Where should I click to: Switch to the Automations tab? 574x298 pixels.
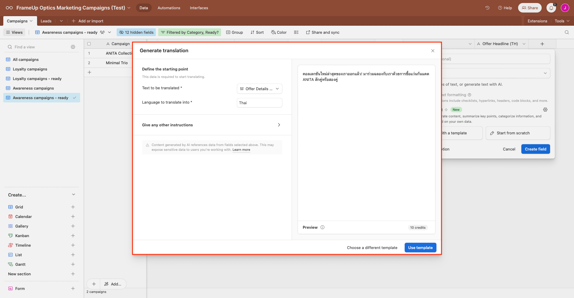pos(168,8)
